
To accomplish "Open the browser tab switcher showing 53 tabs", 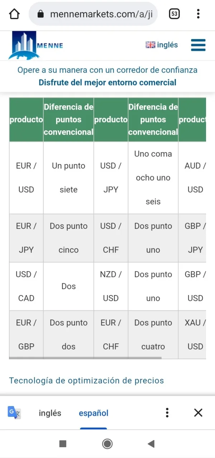I will point(175,13).
